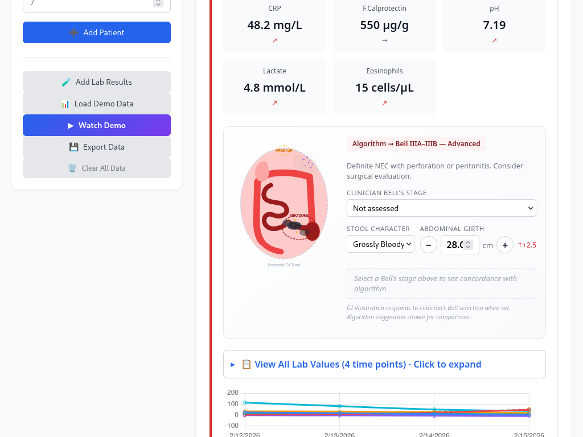This screenshot has height=437, width=583.
Task: Click the plus icon on Add Patient
Action: (x=73, y=33)
